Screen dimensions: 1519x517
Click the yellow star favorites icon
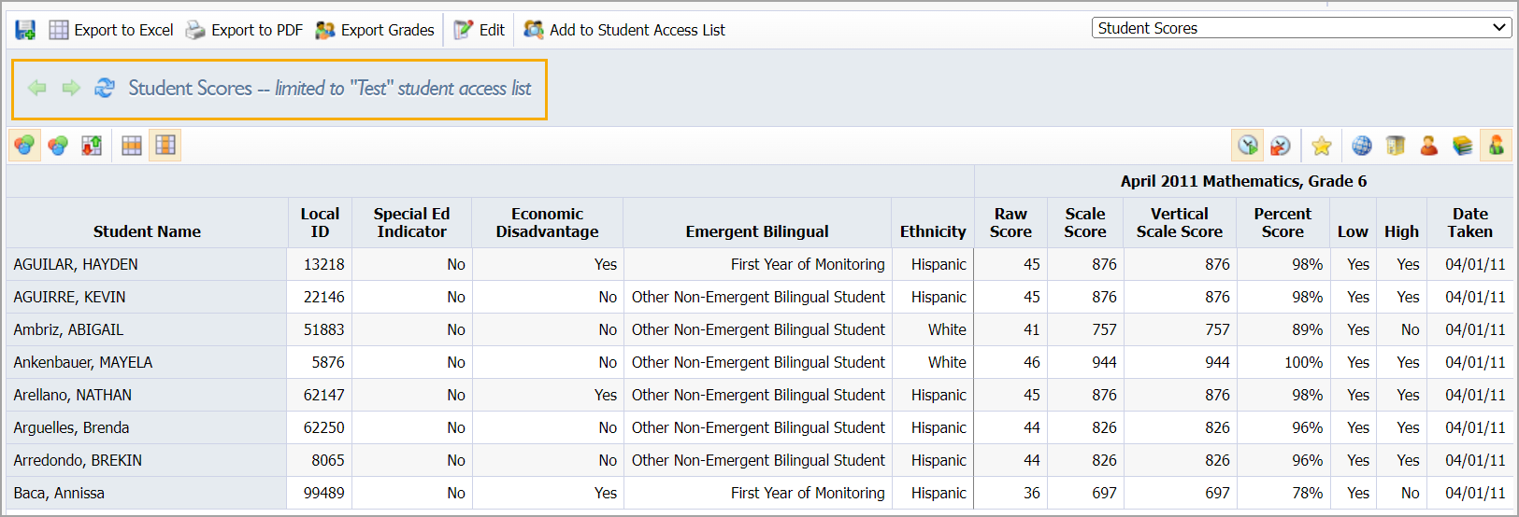1321,146
